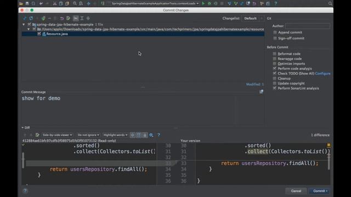Click the left diff pane vertical scrollbar
The image size is (351, 197).
click(x=23, y=160)
